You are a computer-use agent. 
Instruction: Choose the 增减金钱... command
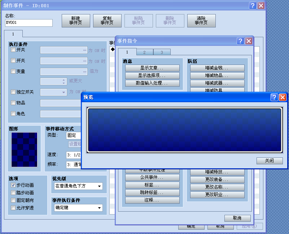(x=217, y=68)
